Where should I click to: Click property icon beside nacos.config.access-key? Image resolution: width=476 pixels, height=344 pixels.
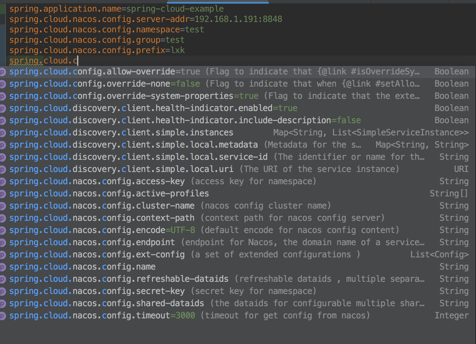tap(2, 182)
